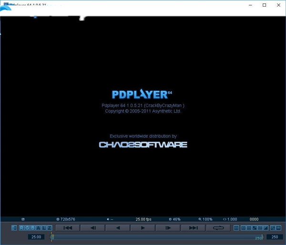
Task: Step back one frame
Action: click(92, 228)
